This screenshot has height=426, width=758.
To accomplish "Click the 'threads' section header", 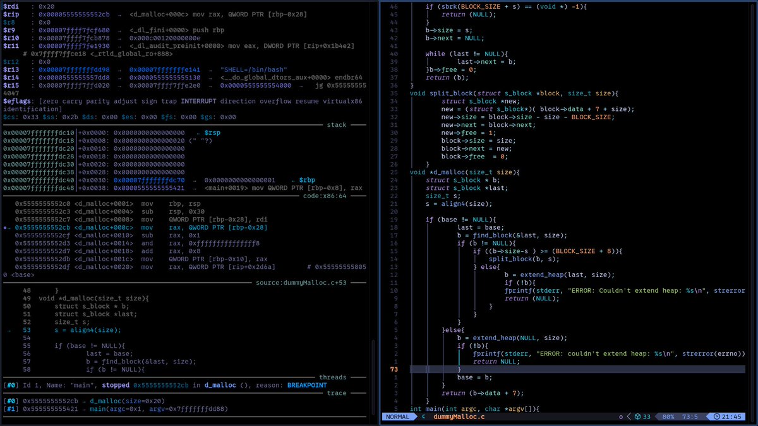I will click(x=332, y=377).
